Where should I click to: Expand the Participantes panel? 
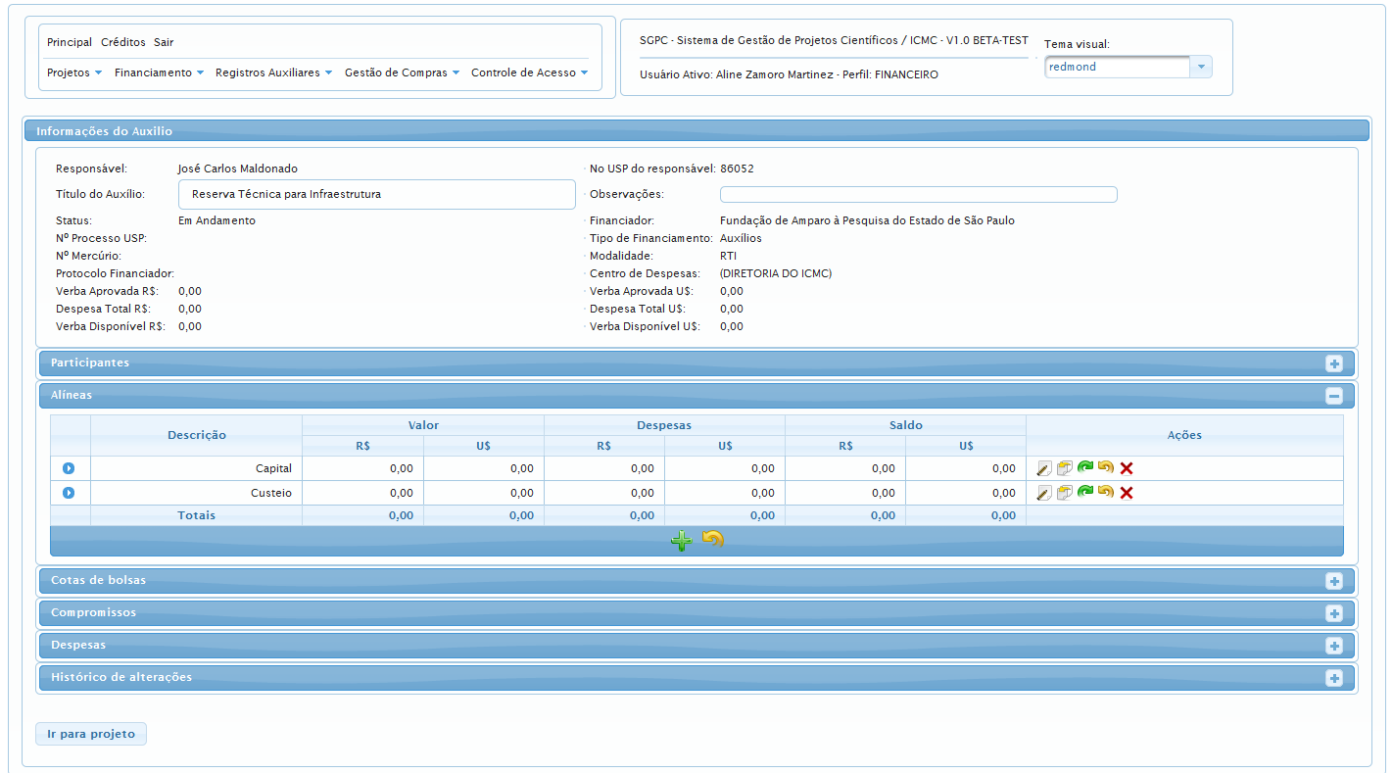click(x=1333, y=363)
